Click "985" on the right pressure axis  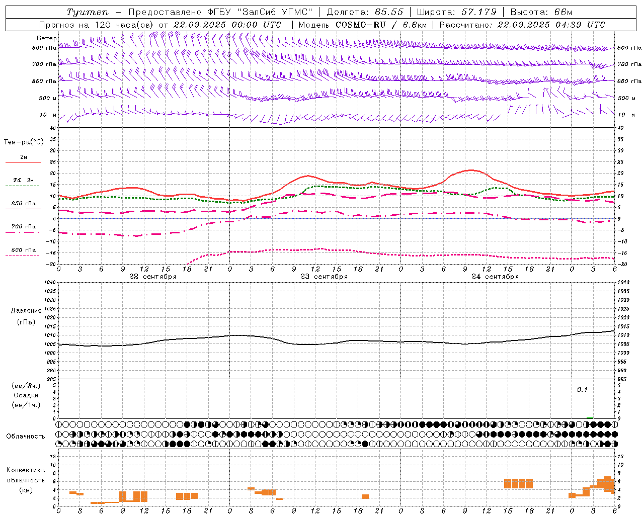(x=622, y=379)
